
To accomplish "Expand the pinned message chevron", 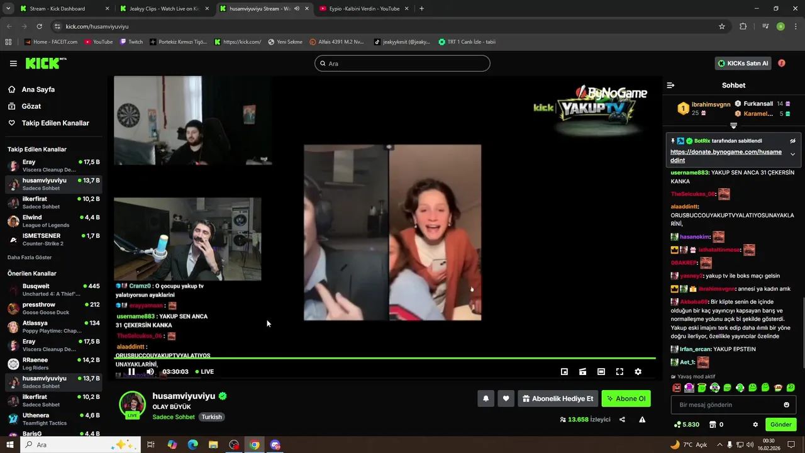I will coord(792,154).
